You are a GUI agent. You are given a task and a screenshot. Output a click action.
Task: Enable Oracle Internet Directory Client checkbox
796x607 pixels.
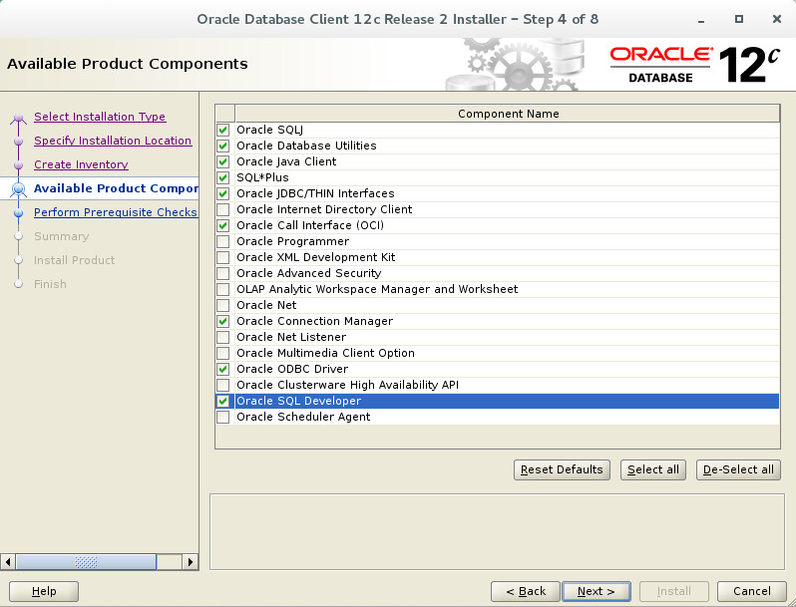pos(222,210)
